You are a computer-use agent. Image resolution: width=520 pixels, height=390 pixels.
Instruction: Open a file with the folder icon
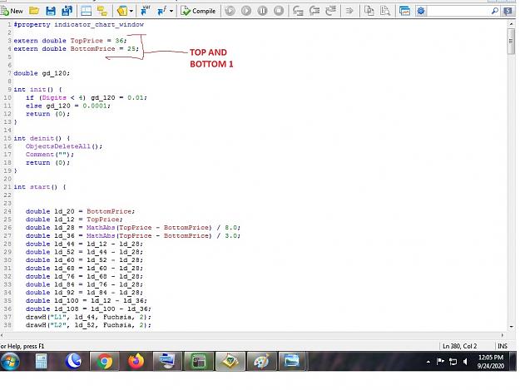[x=34, y=11]
